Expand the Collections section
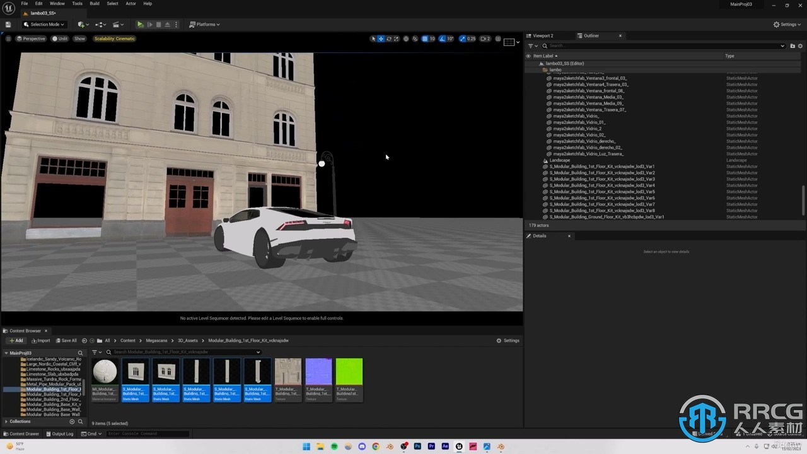 pyautogui.click(x=6, y=421)
